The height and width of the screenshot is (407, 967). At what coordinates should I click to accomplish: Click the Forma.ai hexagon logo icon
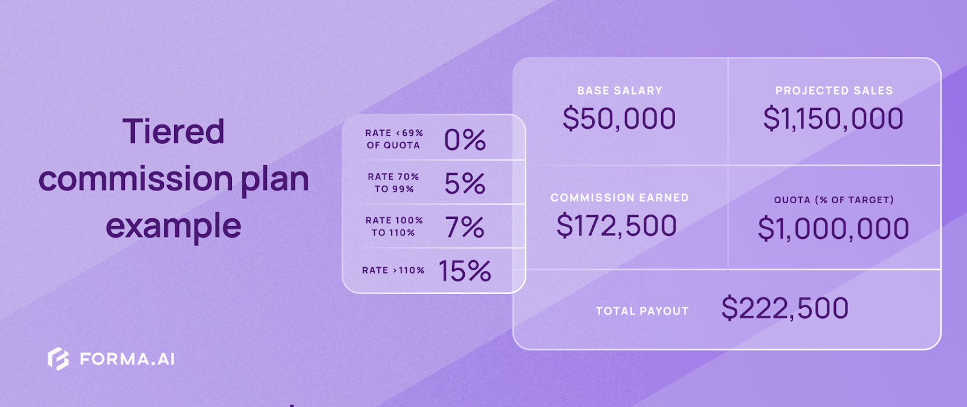point(58,359)
